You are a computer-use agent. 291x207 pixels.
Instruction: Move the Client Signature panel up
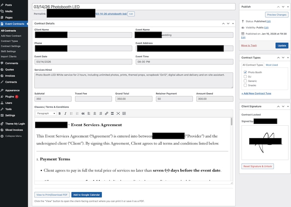(x=279, y=107)
